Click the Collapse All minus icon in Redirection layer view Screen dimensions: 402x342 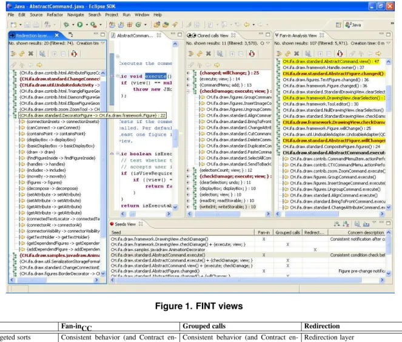click(63, 53)
